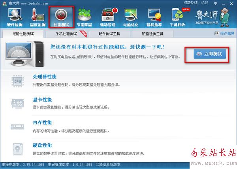Viewport: 237px width, 169px height.
Task: Click 主程序版本 3.75.14.1058 status text
Action: (23, 164)
